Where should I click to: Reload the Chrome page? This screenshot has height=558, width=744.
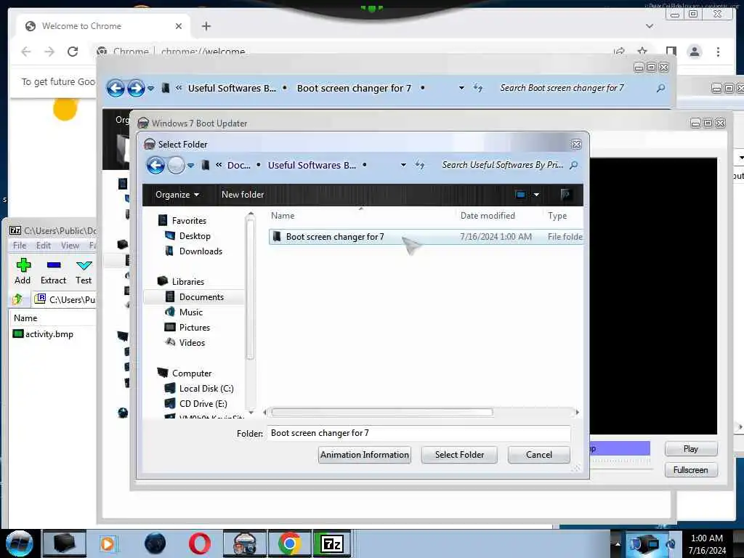pyautogui.click(x=73, y=52)
